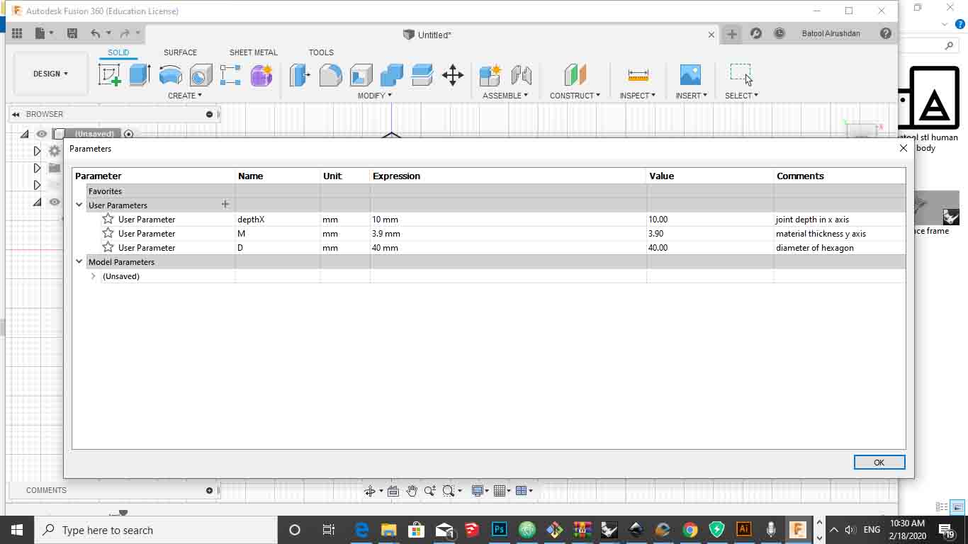Select the Move/Copy arrows icon
Image resolution: width=968 pixels, height=544 pixels.
click(x=453, y=74)
